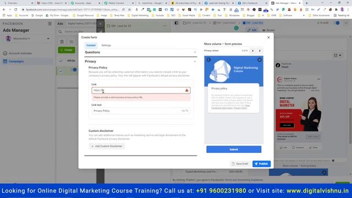Collapse the Privacy section chevron
Image resolution: width=352 pixels, height=198 pixels.
click(195, 62)
